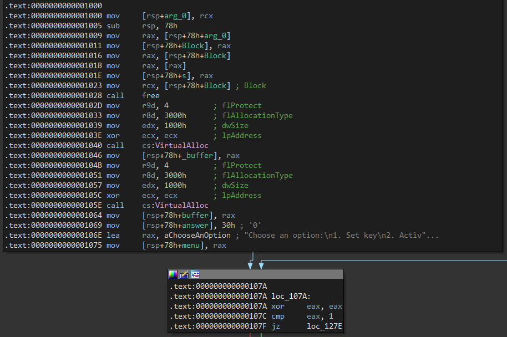
Task: Select the 'answer' stack variable
Action: point(195,225)
